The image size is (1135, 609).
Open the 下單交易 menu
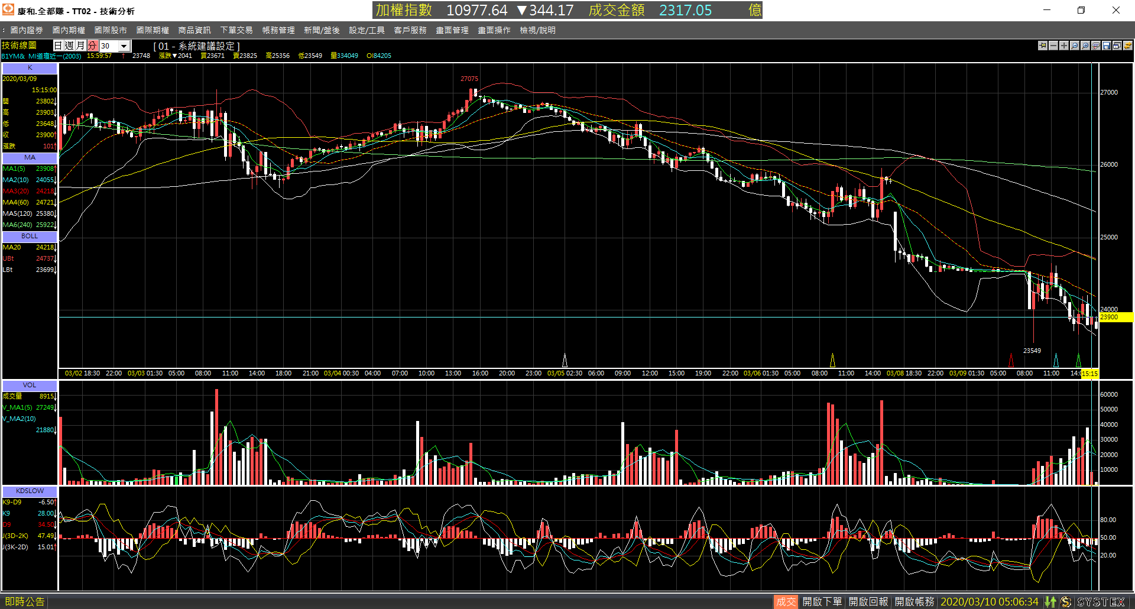pyautogui.click(x=236, y=30)
